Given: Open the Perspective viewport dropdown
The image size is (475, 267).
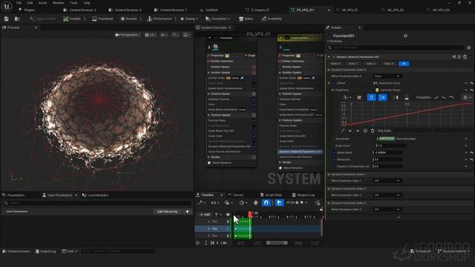Looking at the screenshot, I should tap(128, 35).
